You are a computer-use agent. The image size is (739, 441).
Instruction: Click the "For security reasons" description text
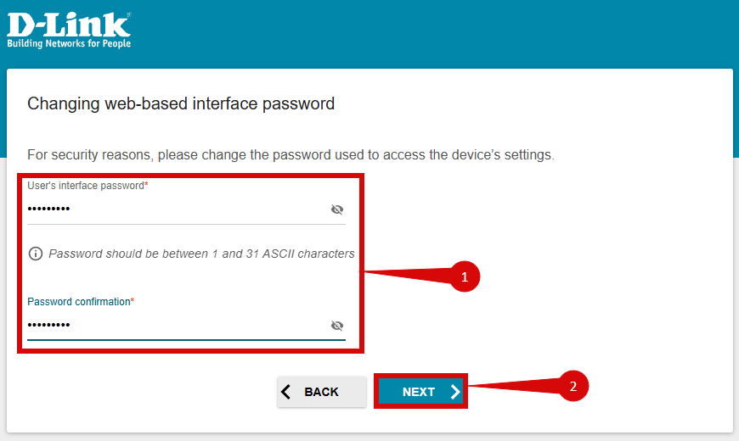291,155
